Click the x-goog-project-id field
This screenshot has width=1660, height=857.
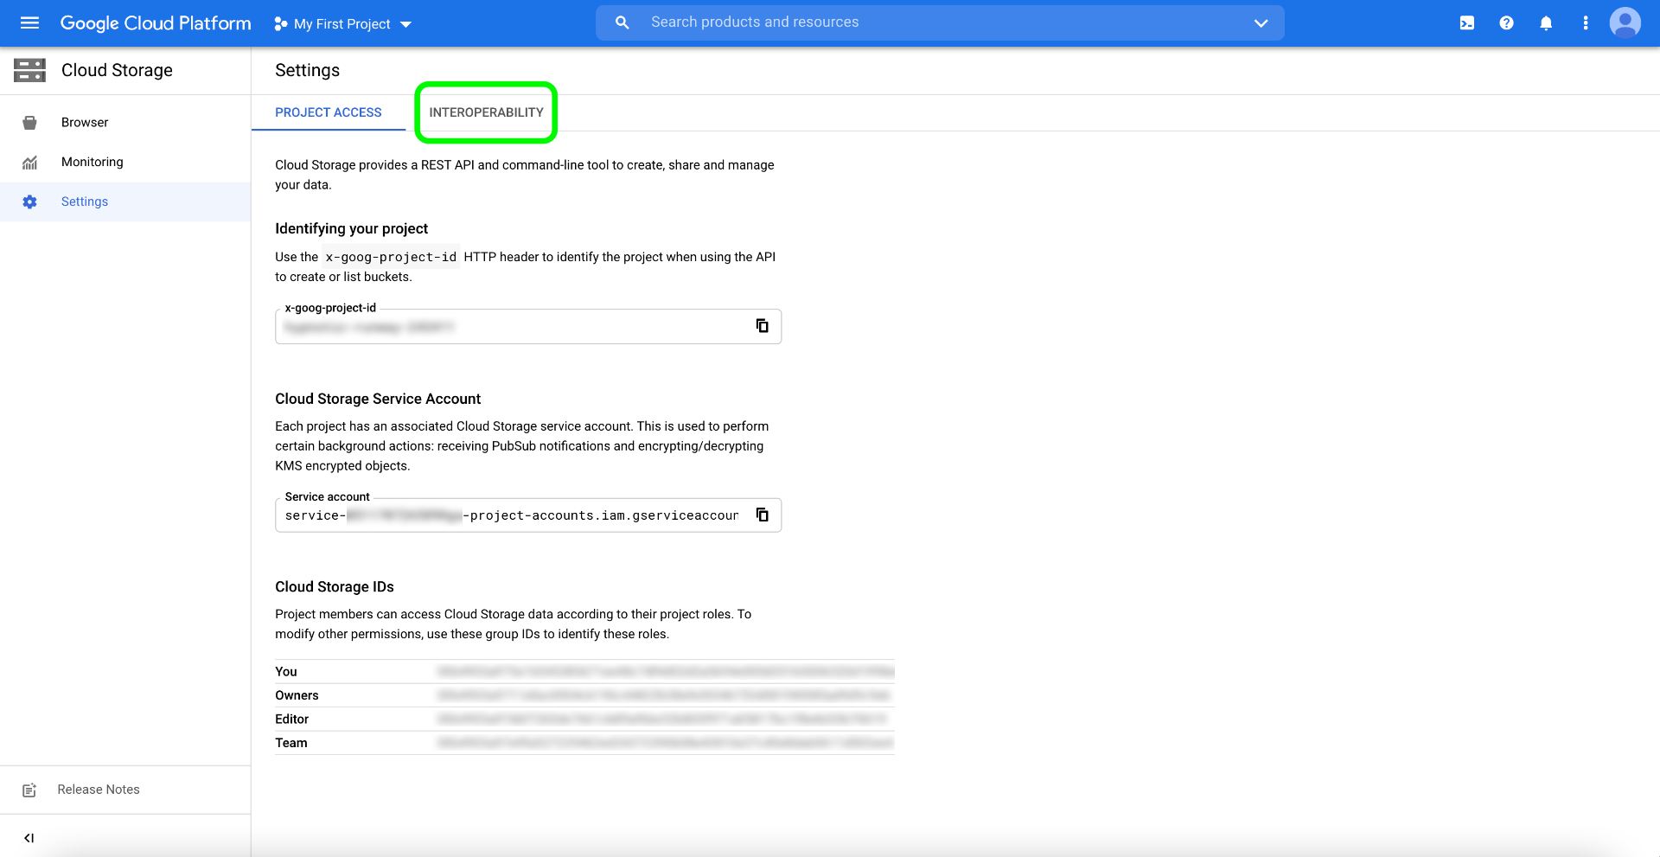click(528, 327)
